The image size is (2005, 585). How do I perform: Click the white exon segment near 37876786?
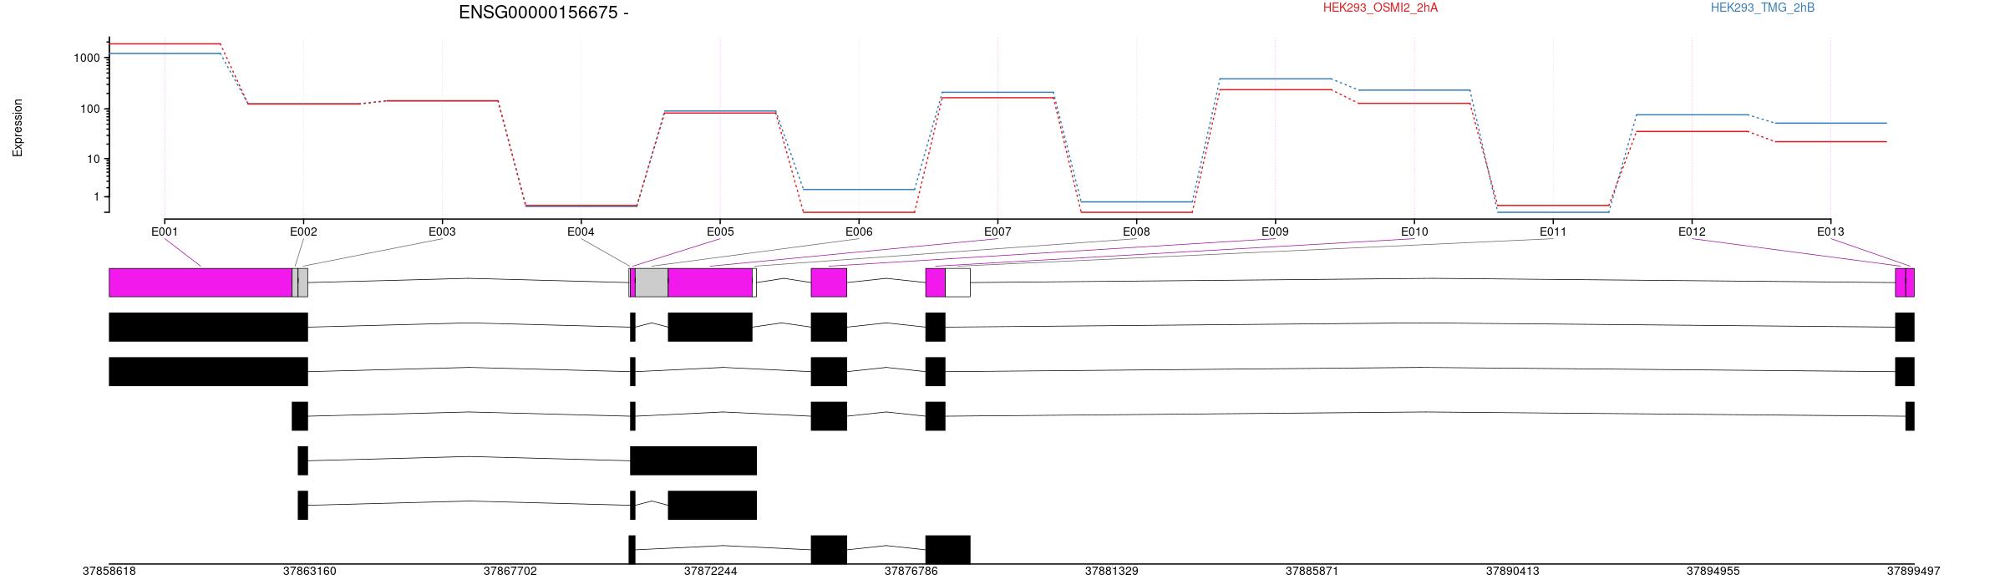pyautogui.click(x=957, y=282)
